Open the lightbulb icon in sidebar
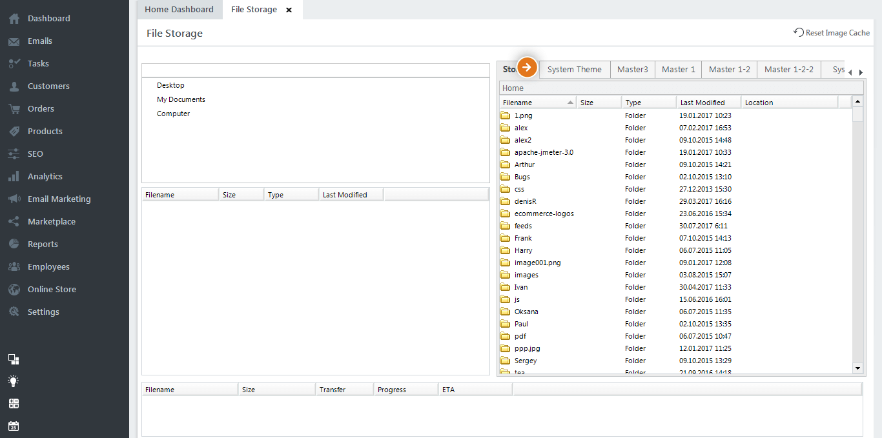882x438 pixels. (x=14, y=381)
